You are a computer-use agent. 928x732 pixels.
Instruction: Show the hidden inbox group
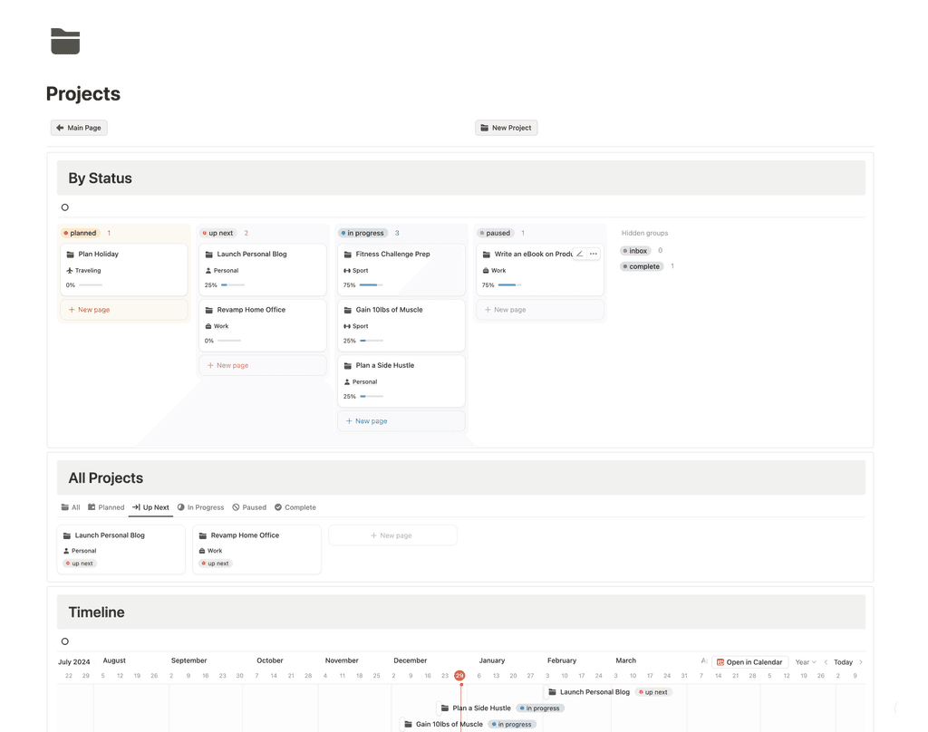point(635,251)
